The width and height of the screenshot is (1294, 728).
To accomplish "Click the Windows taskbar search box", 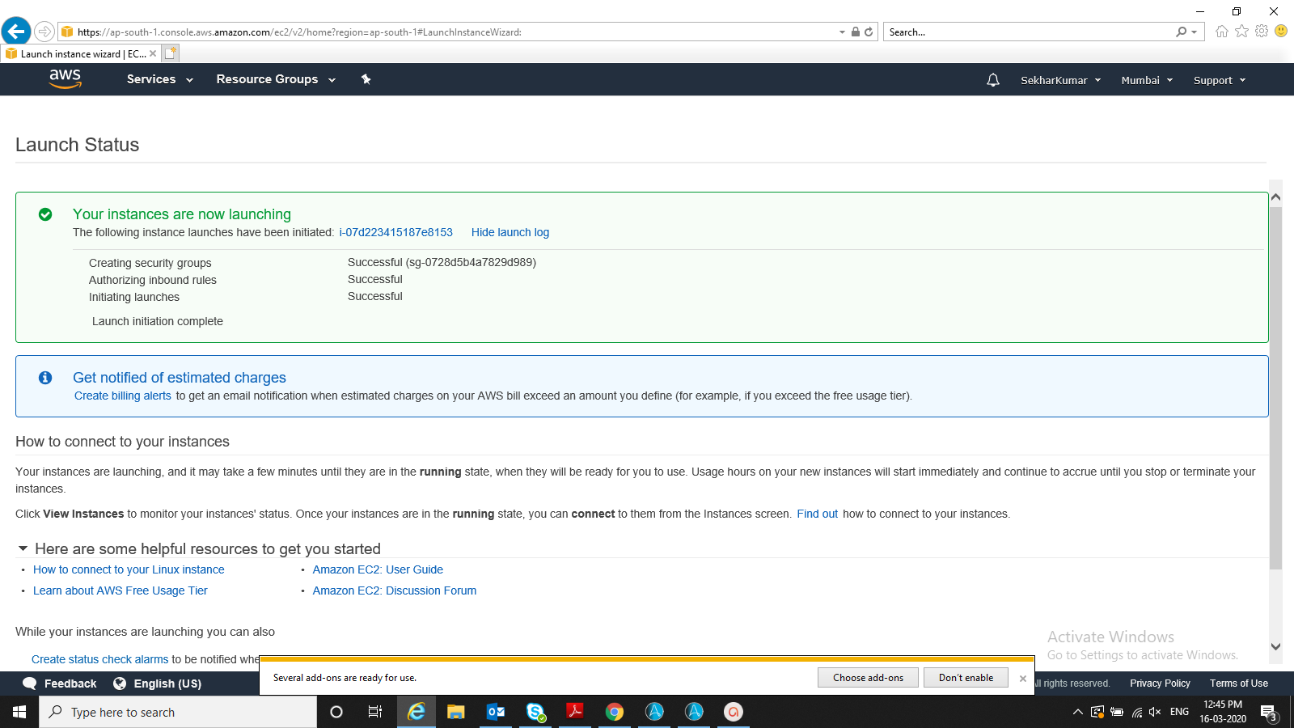I will coord(178,712).
